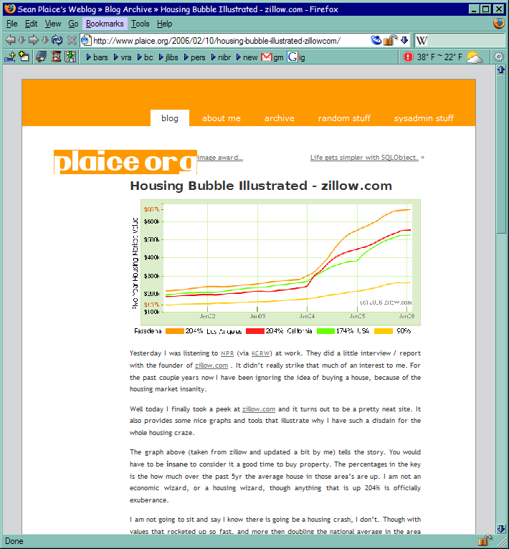Click the vertical scrollbar up arrow
This screenshot has height=549, width=509.
click(501, 70)
